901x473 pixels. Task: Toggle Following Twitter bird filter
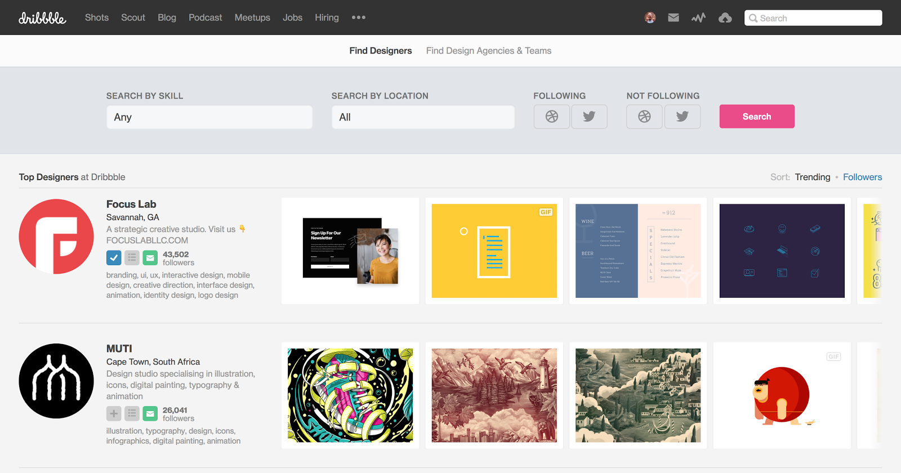[589, 117]
